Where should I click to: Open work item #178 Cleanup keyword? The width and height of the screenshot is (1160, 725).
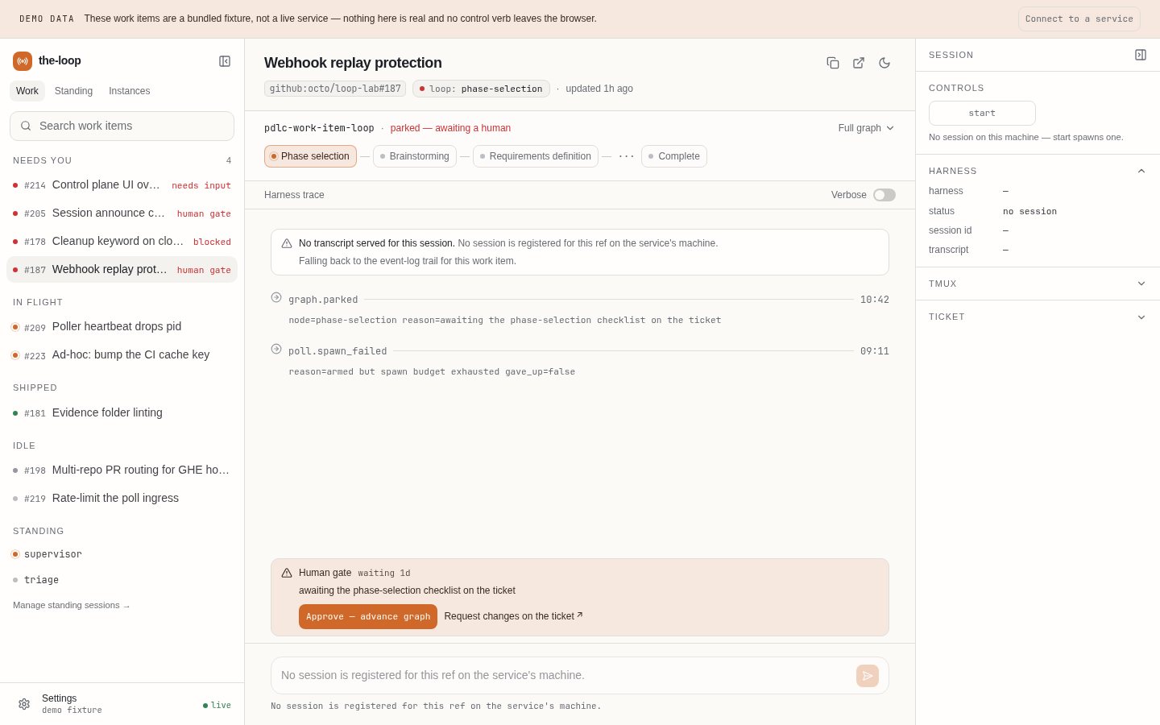tap(122, 242)
